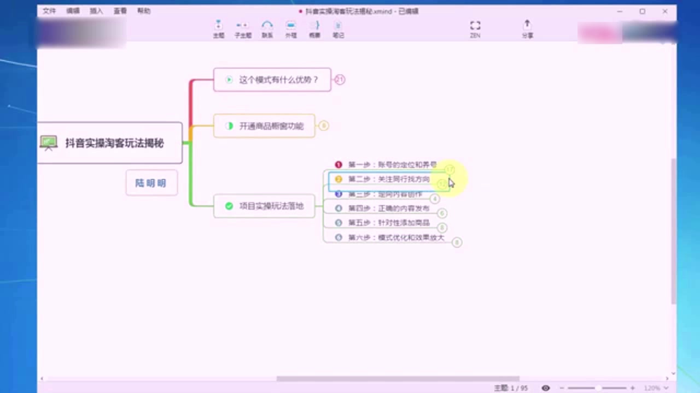
Task: Click priority 3 marker on 第三步
Action: click(x=339, y=194)
